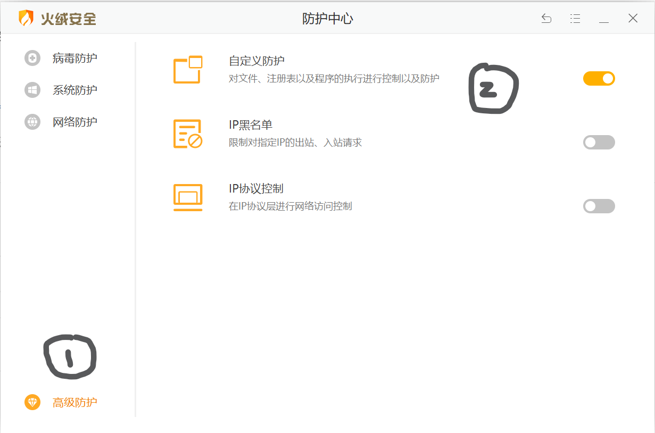Switch to the 病毒防护 tab label
Image resolution: width=655 pixels, height=433 pixels.
pos(74,58)
